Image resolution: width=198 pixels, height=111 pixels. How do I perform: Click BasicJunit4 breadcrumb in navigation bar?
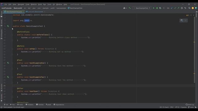18,8
